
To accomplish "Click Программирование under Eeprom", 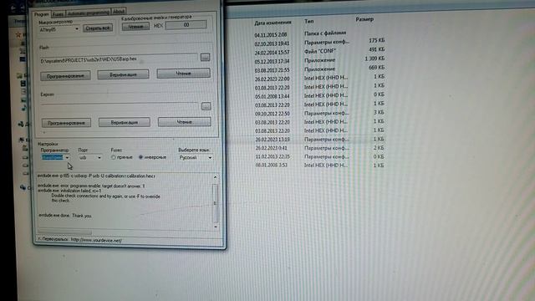I will point(66,123).
